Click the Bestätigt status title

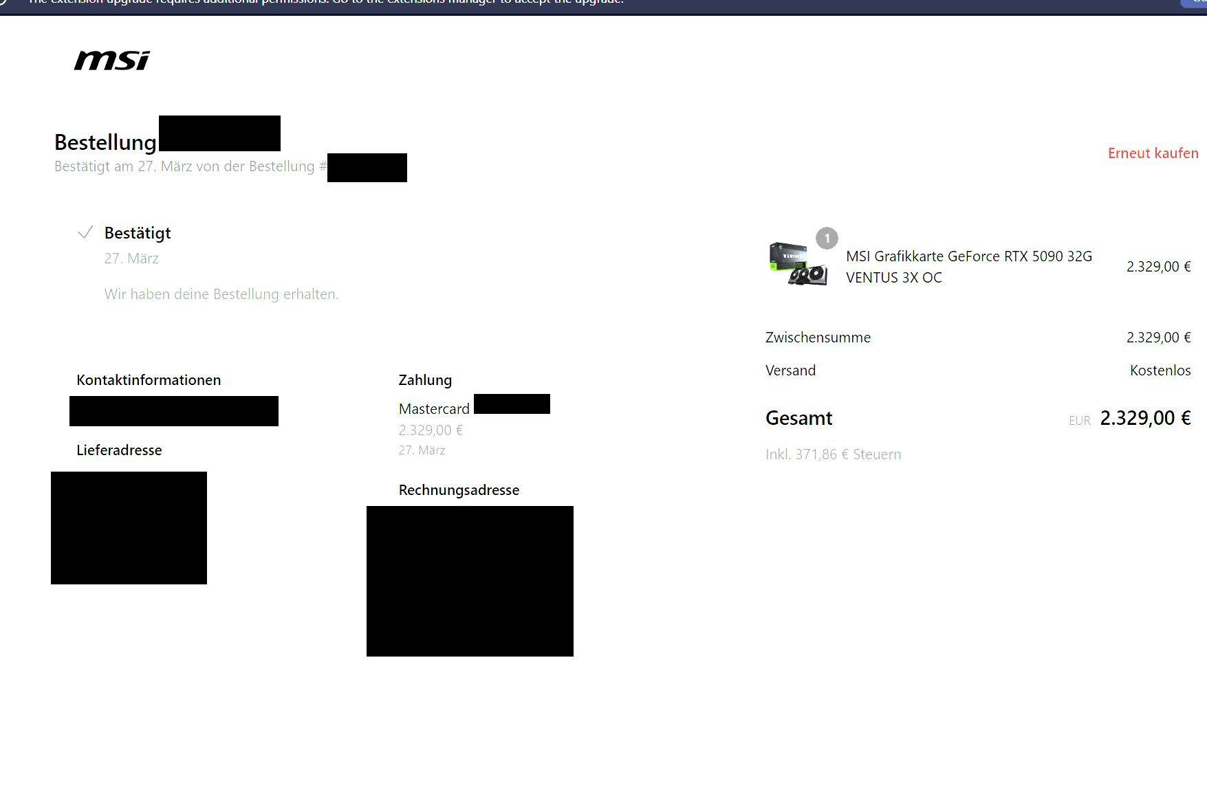tap(138, 233)
